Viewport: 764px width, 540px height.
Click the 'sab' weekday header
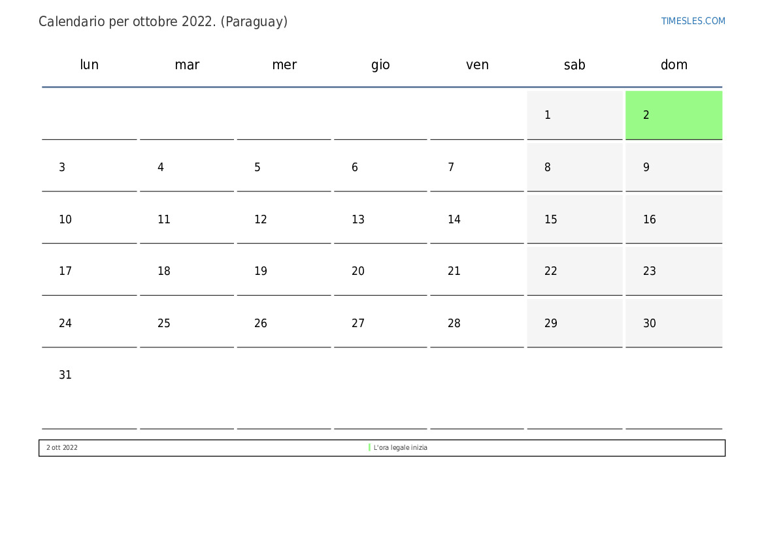pyautogui.click(x=574, y=65)
